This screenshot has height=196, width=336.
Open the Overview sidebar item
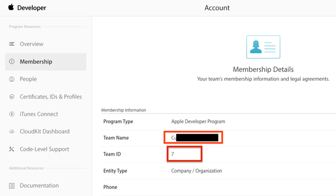[x=31, y=44]
